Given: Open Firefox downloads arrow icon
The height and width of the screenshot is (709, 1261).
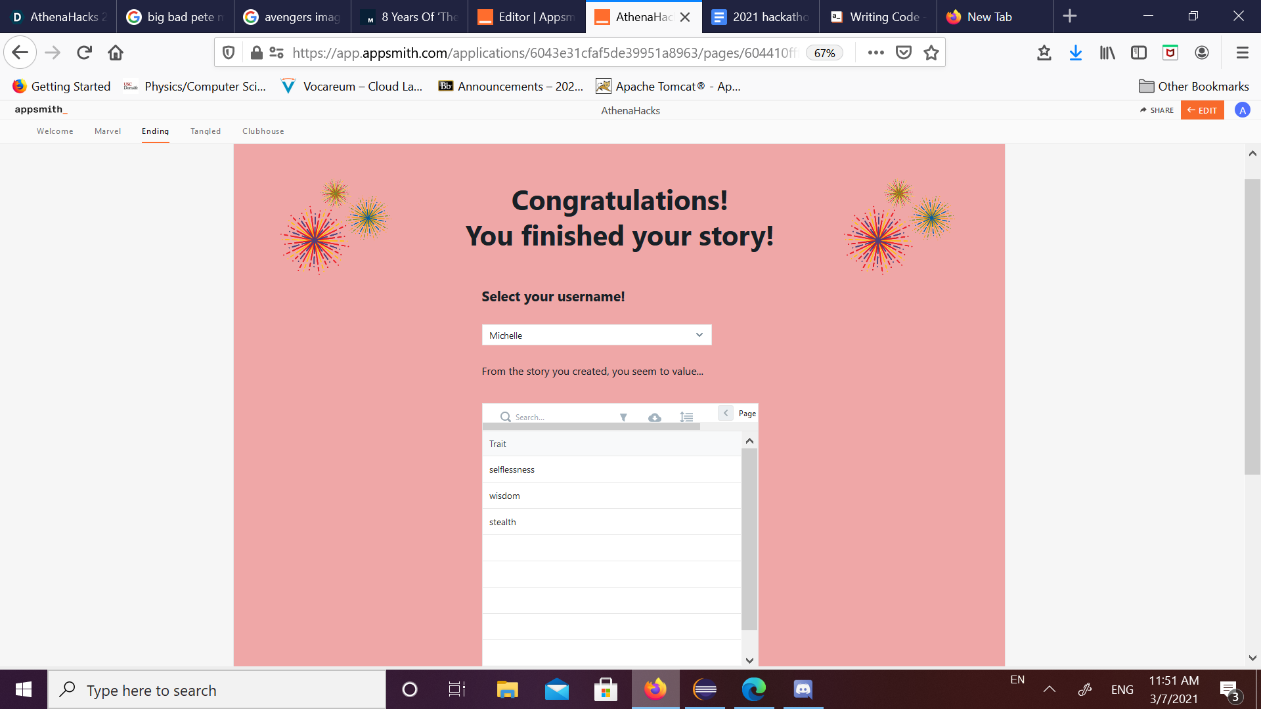Looking at the screenshot, I should [x=1075, y=53].
